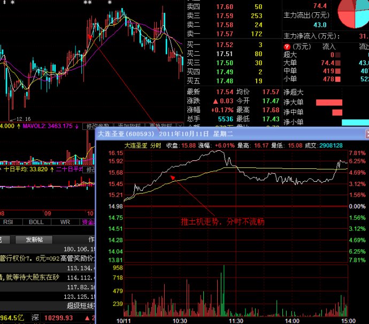Viewport: 369px width, 324px height.
Task: Click the 超大 order row label
Action: coord(290,55)
